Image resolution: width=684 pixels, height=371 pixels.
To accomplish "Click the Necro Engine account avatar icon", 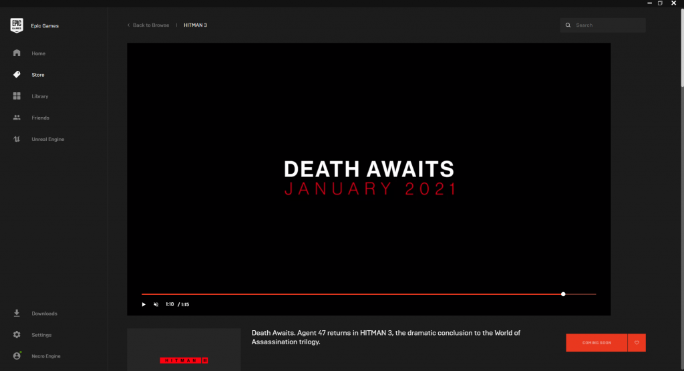I will pos(17,356).
